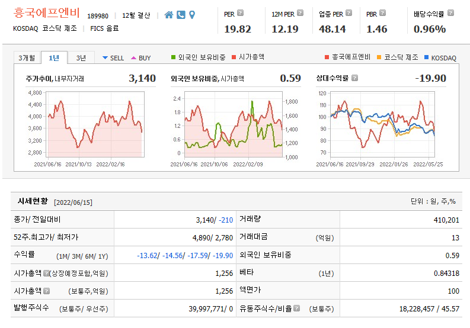Click the 발행주식수 value 39,997,771/ 0
This screenshot has width=470, height=328.
211,308
